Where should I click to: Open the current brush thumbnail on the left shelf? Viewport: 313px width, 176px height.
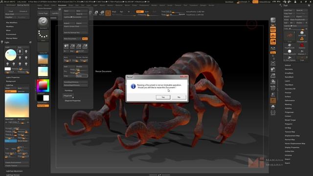point(43,22)
